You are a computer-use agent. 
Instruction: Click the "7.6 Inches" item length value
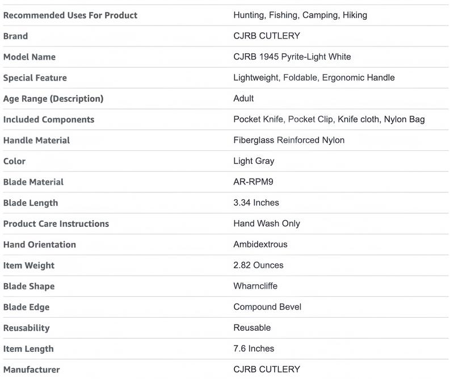(x=254, y=349)
